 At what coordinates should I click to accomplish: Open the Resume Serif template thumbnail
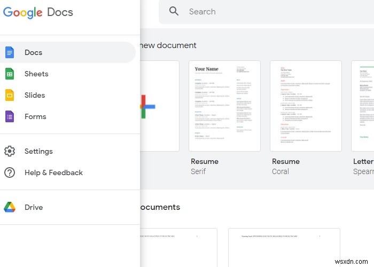pos(224,106)
